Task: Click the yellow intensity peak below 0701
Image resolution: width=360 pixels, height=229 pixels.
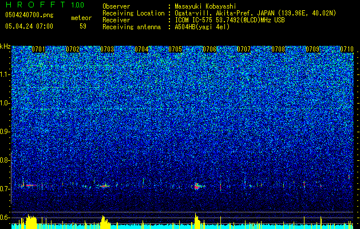Action: (x=31, y=222)
